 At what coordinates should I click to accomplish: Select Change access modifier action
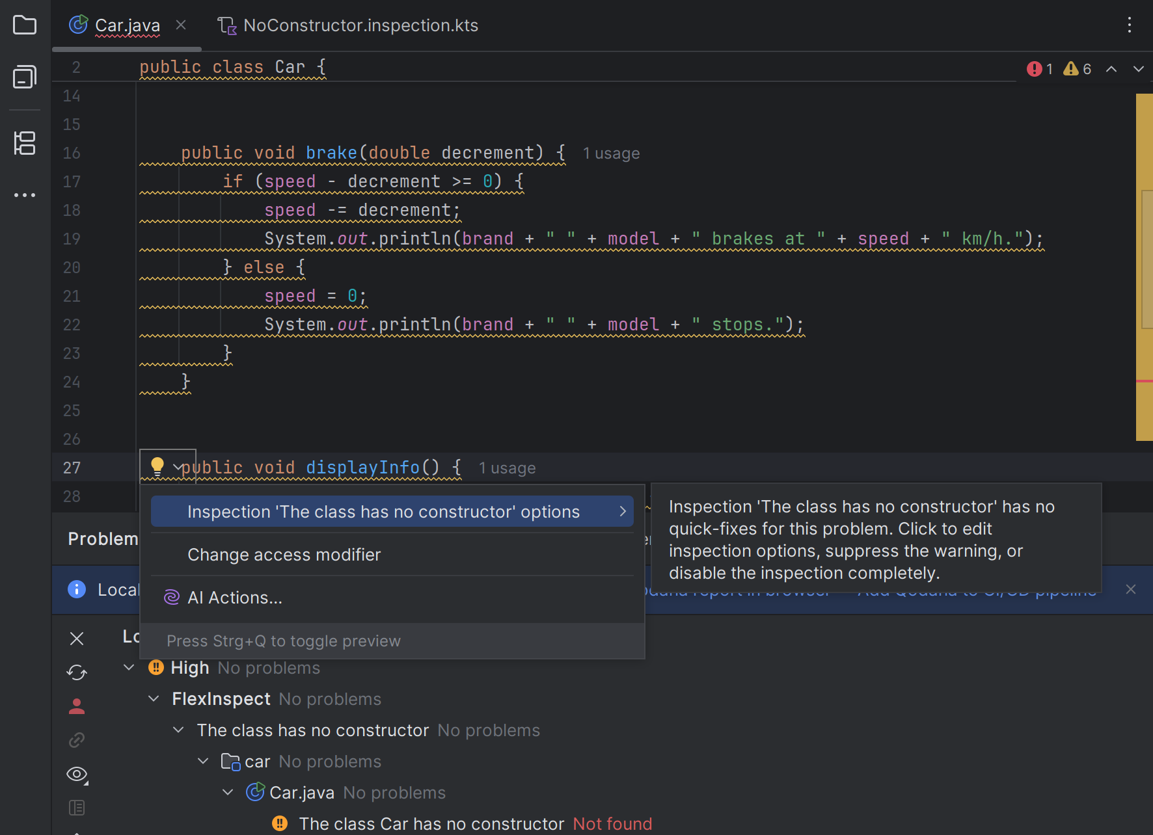[392, 555]
